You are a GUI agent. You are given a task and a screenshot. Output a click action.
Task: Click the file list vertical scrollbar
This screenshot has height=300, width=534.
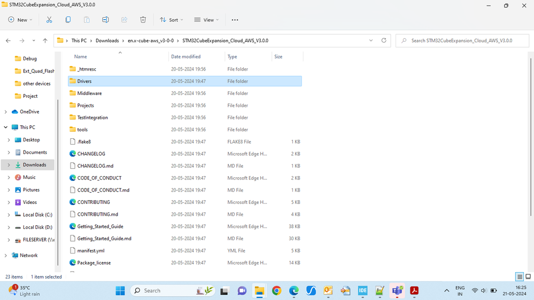(531, 136)
